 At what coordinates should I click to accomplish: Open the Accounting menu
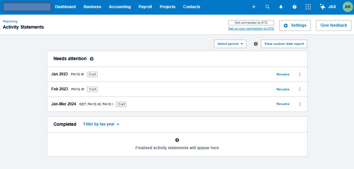120,7
